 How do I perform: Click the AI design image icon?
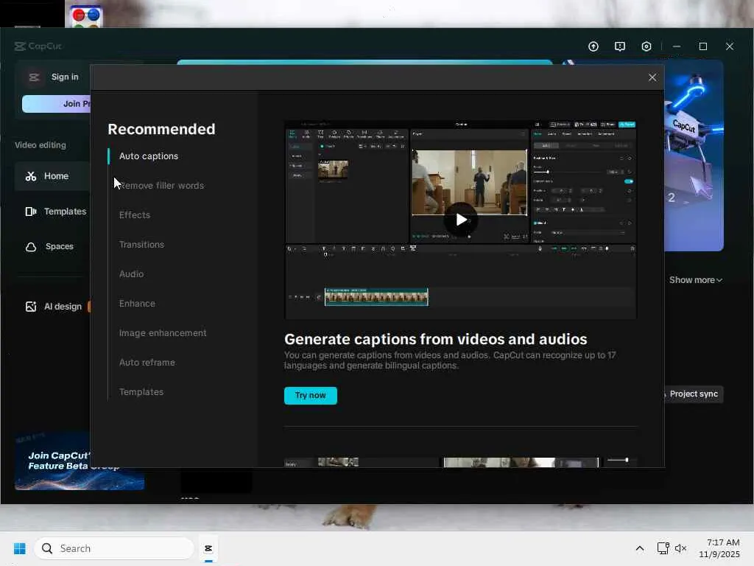click(x=31, y=307)
